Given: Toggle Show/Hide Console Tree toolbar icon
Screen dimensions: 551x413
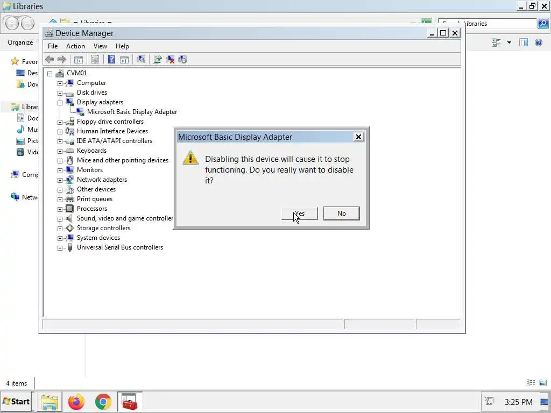Looking at the screenshot, I should 79,59.
